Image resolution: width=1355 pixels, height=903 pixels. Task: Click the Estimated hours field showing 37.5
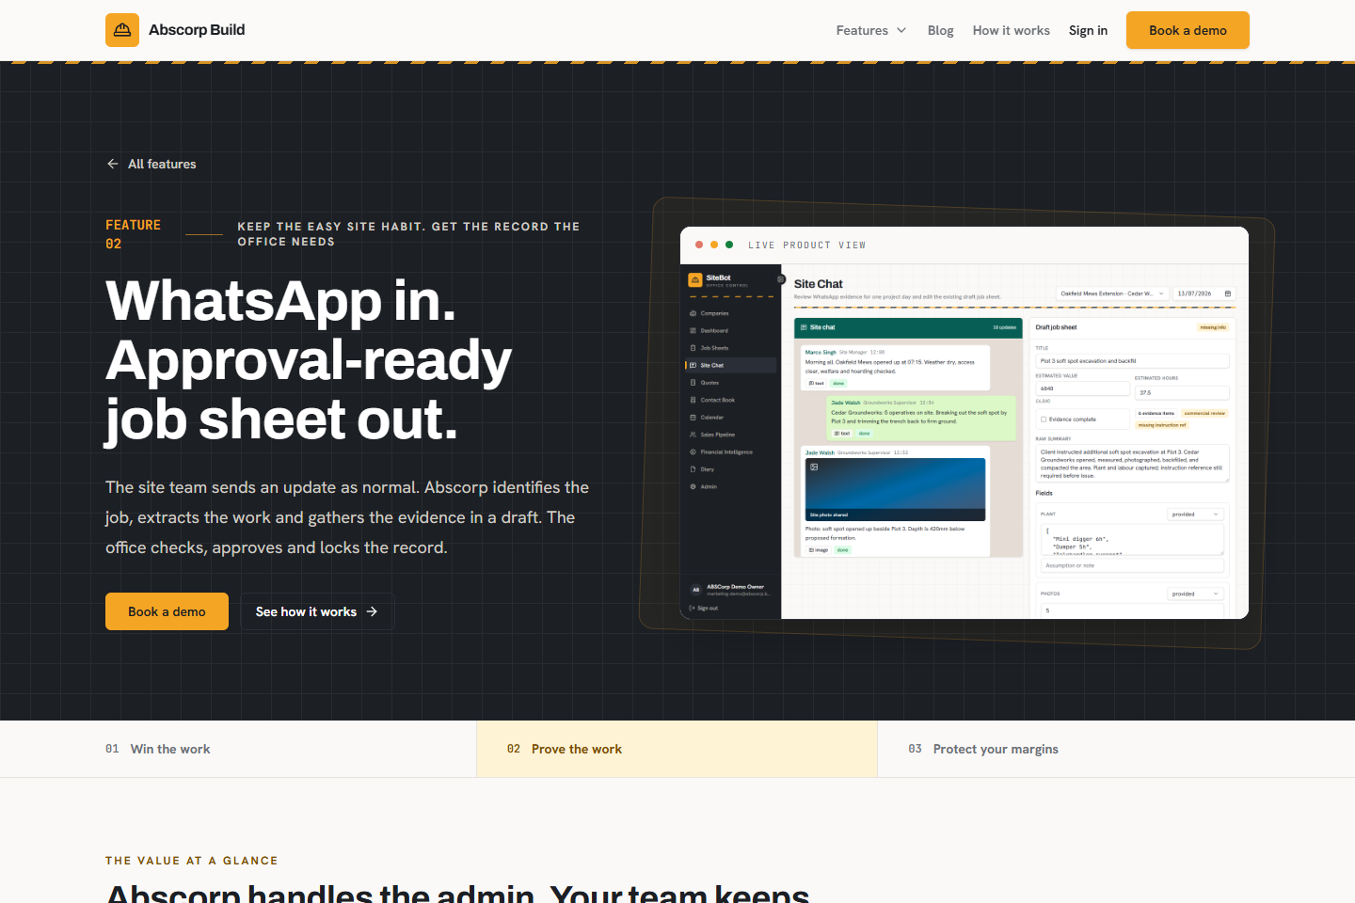1182,392
